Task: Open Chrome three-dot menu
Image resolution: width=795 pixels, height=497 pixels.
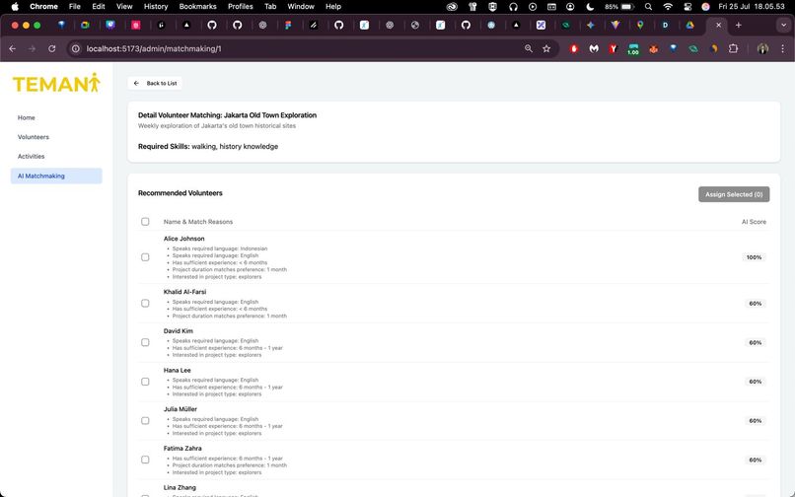Action: point(782,48)
